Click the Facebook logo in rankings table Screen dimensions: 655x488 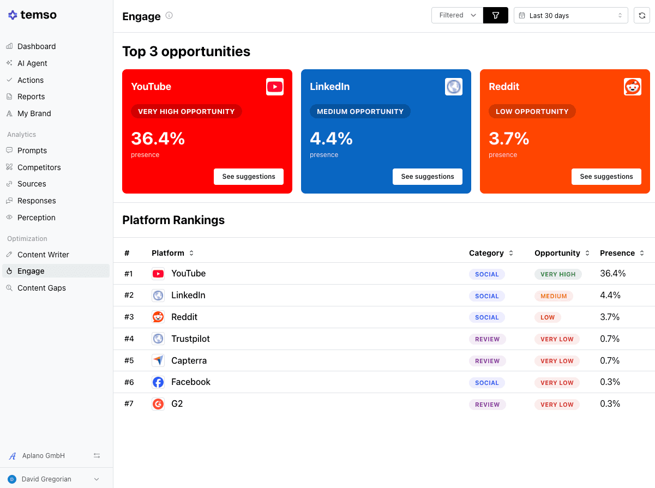tap(158, 382)
